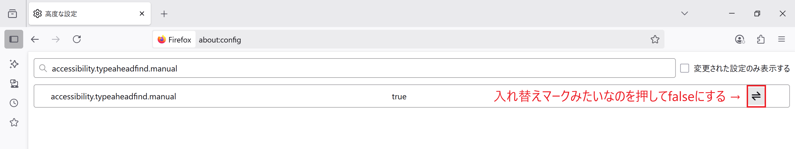Open the AI chatbot sparkle sidebar icon
795x149 pixels.
(14, 64)
